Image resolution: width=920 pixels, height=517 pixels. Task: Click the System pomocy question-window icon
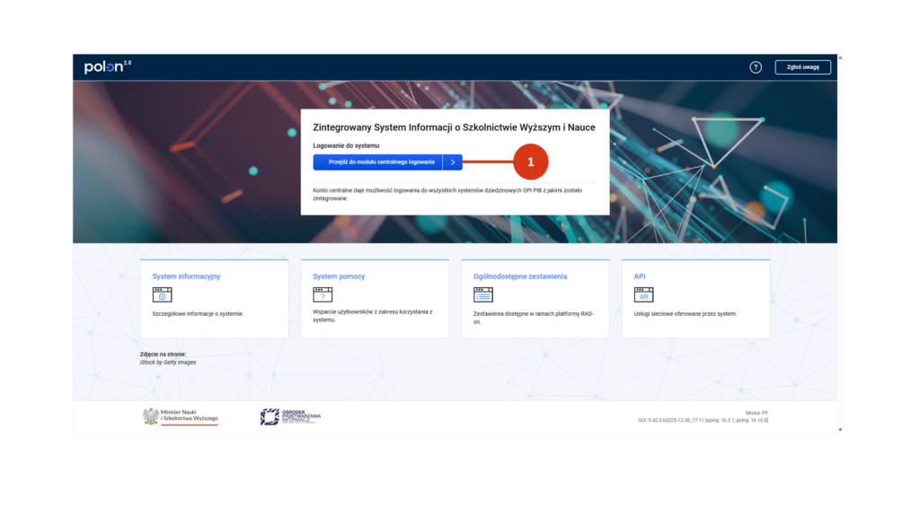323,295
